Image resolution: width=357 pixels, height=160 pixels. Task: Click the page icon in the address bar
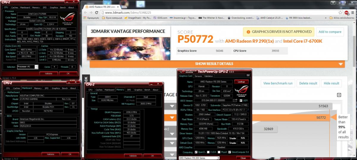(x=103, y=13)
